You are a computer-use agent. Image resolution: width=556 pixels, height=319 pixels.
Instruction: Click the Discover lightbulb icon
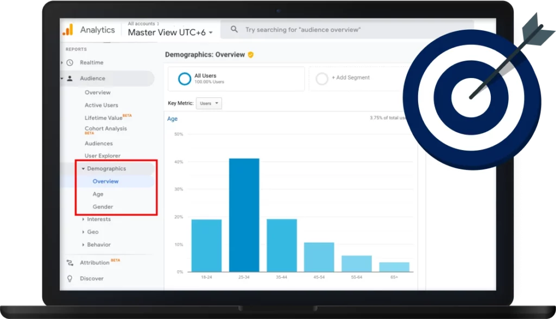pos(69,278)
